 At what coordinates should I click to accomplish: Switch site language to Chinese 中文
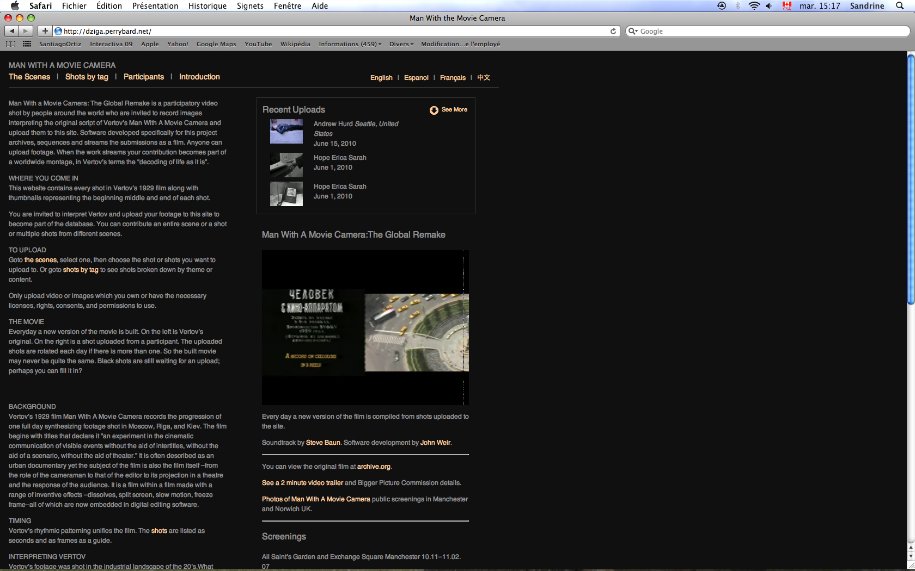click(484, 78)
